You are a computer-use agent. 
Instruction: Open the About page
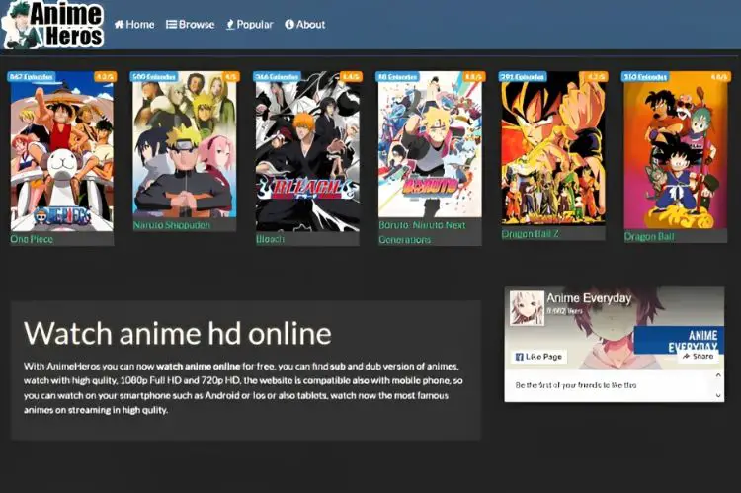point(305,24)
